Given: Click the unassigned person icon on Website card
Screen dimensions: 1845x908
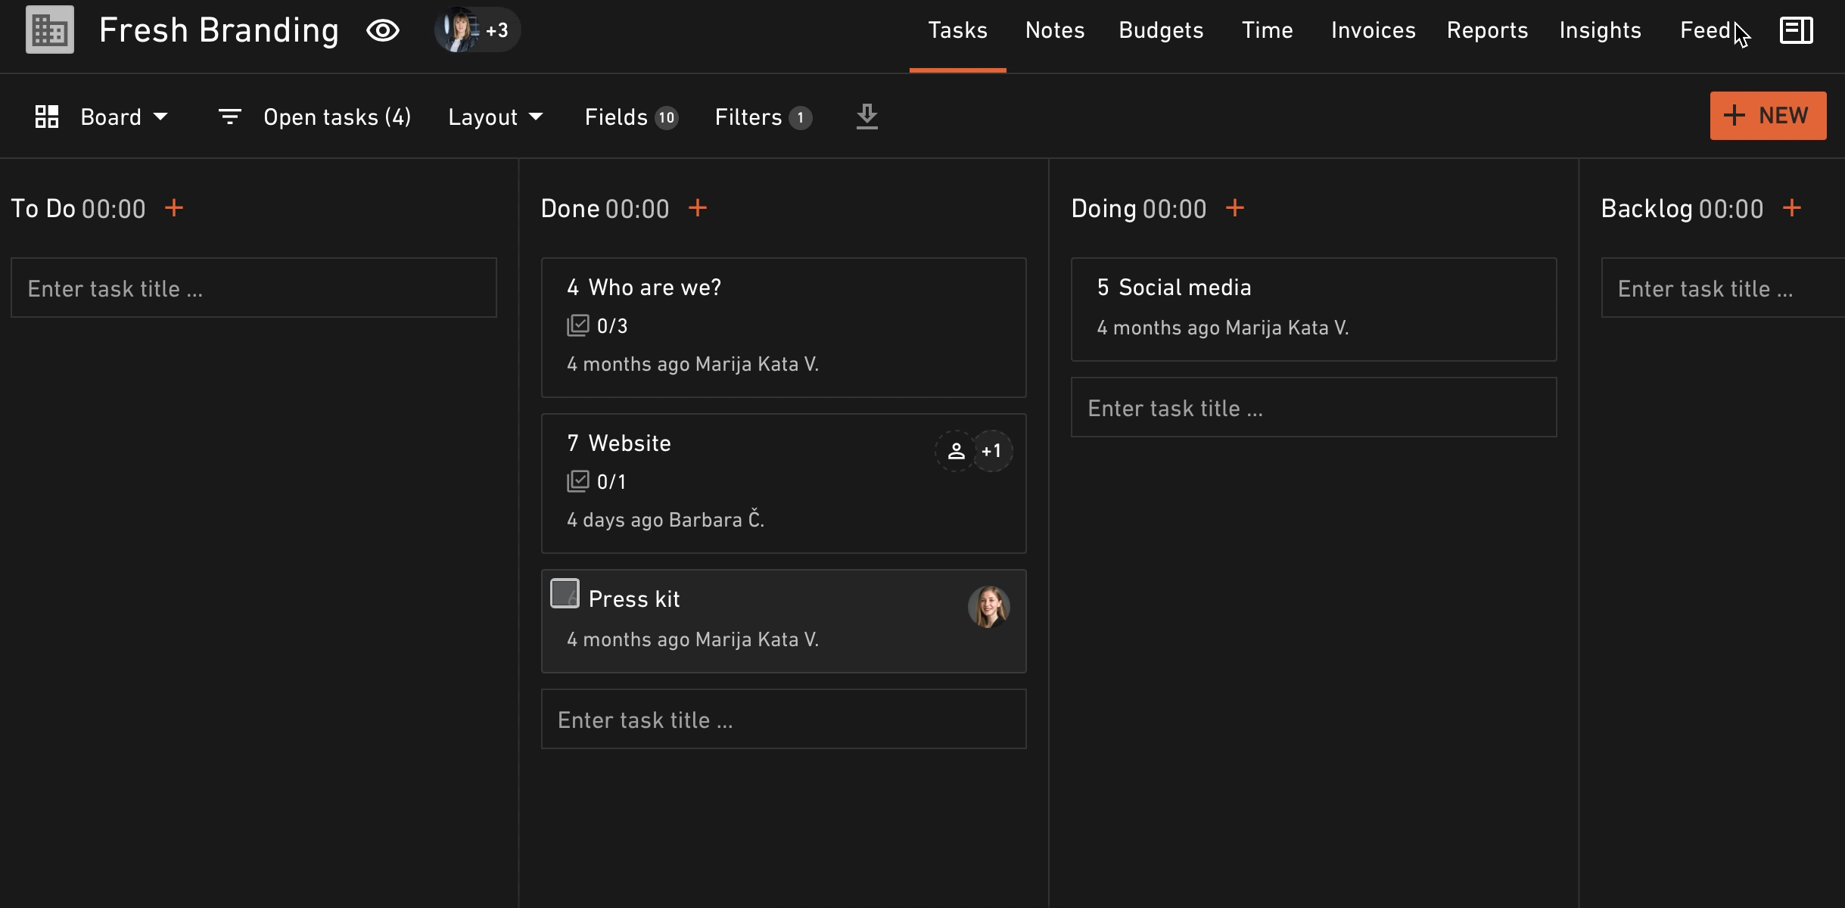Looking at the screenshot, I should [956, 451].
